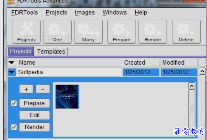Click the Prepare toolbar button with gear icon
Screen dimensions: 207x140
click(x=121, y=32)
